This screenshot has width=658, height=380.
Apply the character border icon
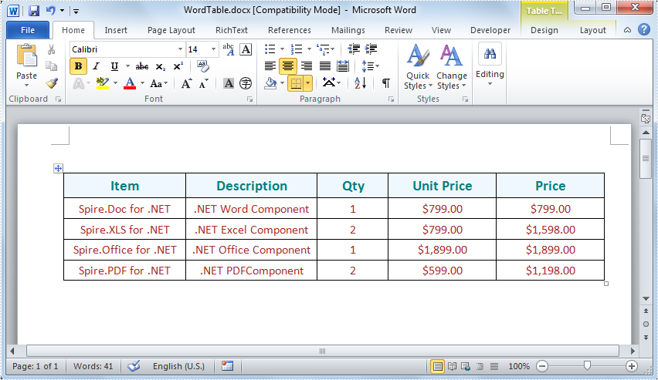[x=246, y=49]
